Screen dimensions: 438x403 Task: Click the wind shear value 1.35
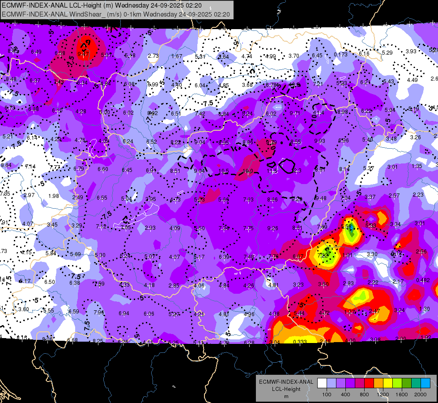417,166
